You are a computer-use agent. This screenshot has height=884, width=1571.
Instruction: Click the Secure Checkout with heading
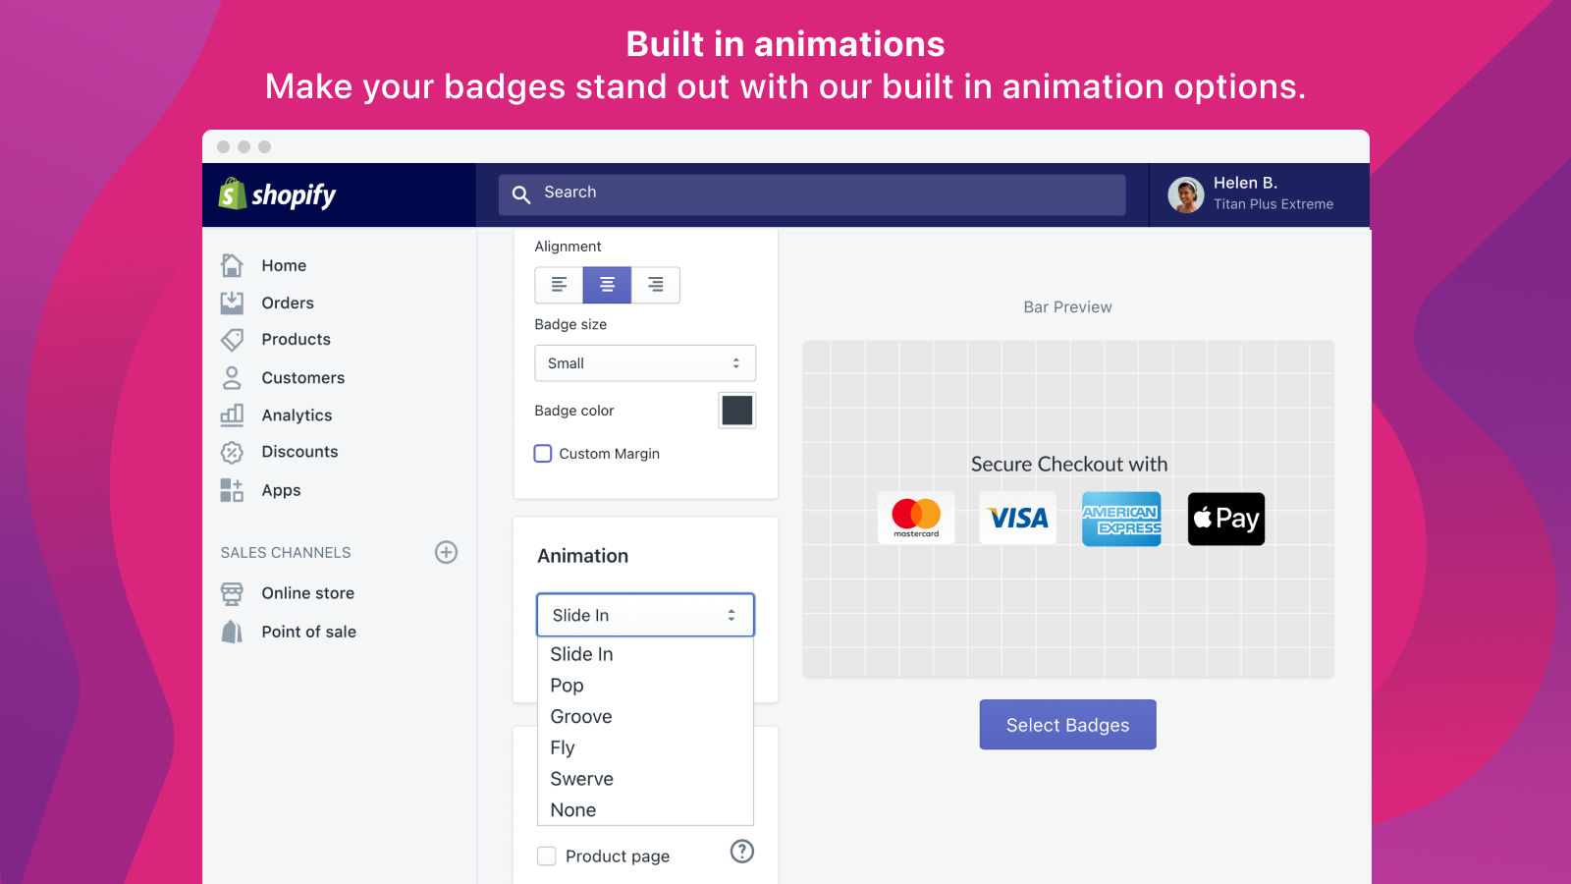pyautogui.click(x=1069, y=465)
